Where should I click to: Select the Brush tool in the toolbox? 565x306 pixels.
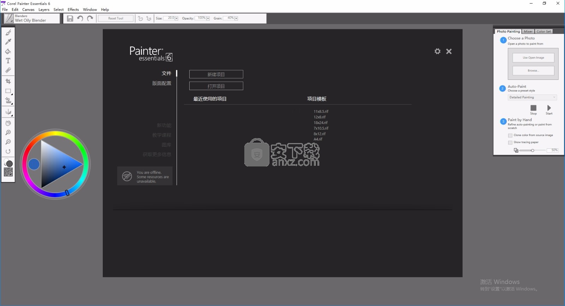[8, 33]
